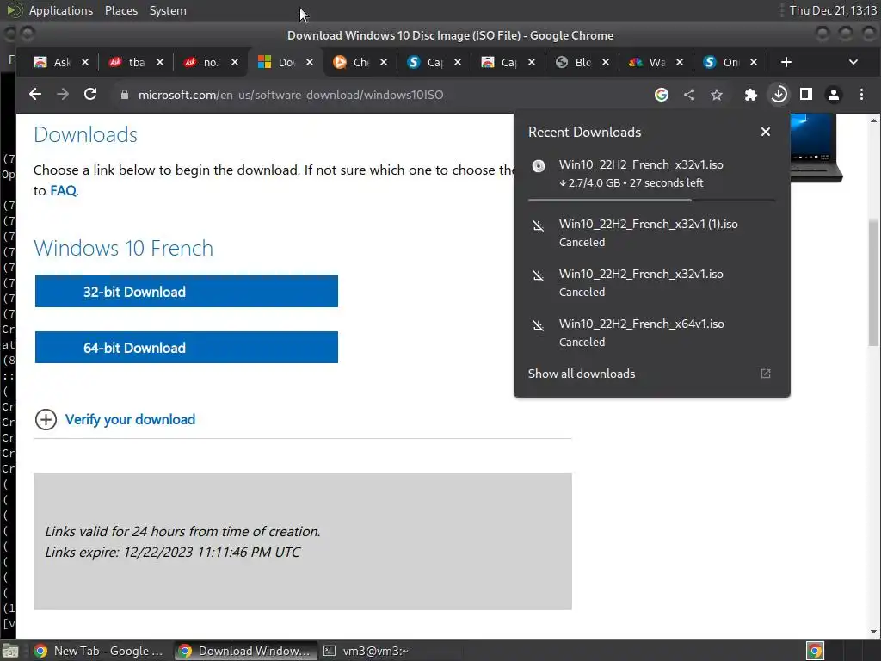This screenshot has width=881, height=661.
Task: Expand Verify your download section
Action: pos(130,419)
